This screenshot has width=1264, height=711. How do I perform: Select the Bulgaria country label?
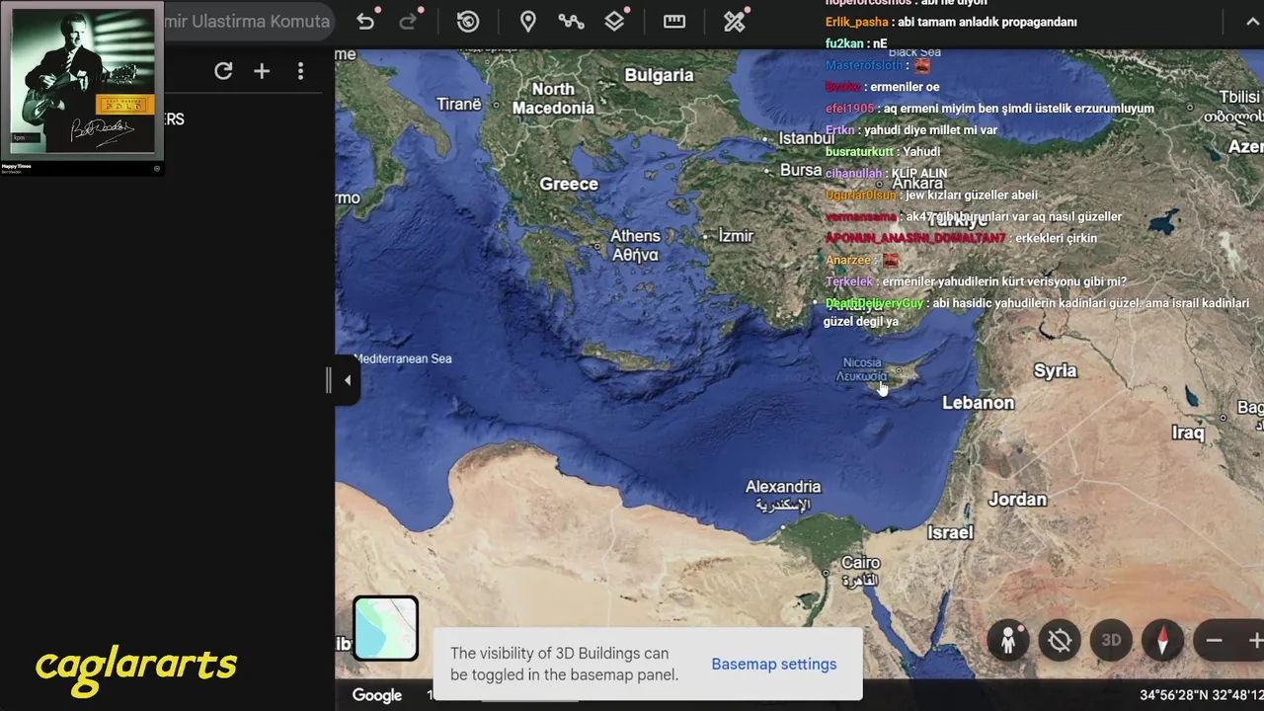[x=659, y=75]
